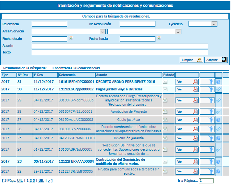This screenshot has height=185, width=232.
Task: Select reference 12122FBR/JMF00005
Action: coord(76,171)
